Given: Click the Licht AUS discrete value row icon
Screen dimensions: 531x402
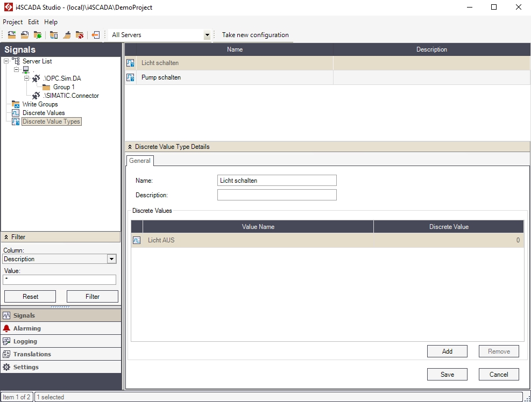Looking at the screenshot, I should click(x=137, y=240).
